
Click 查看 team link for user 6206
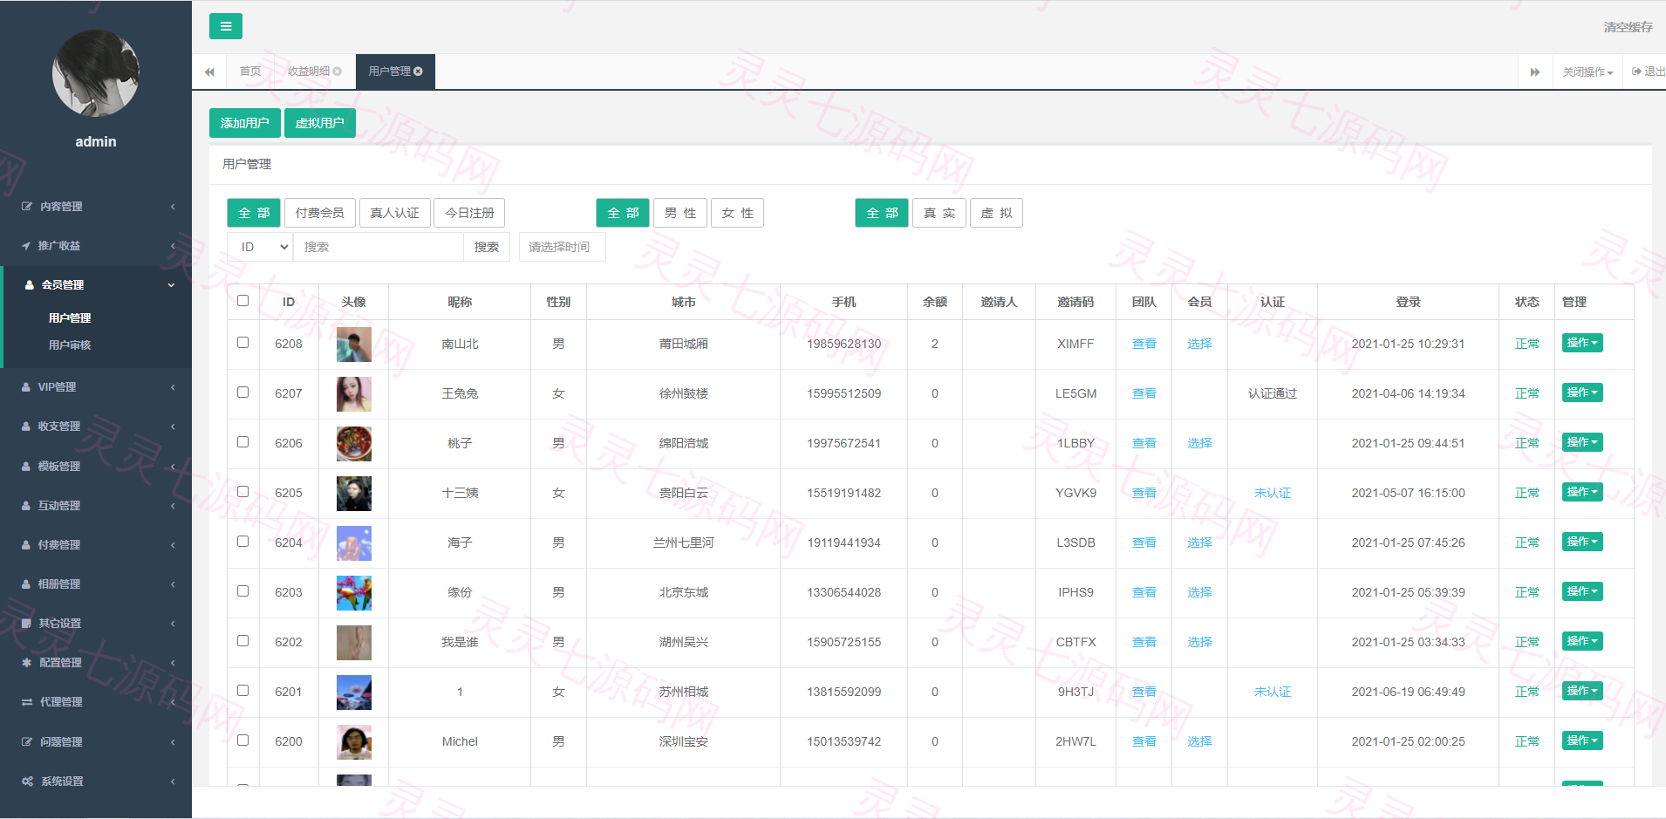pyautogui.click(x=1144, y=443)
